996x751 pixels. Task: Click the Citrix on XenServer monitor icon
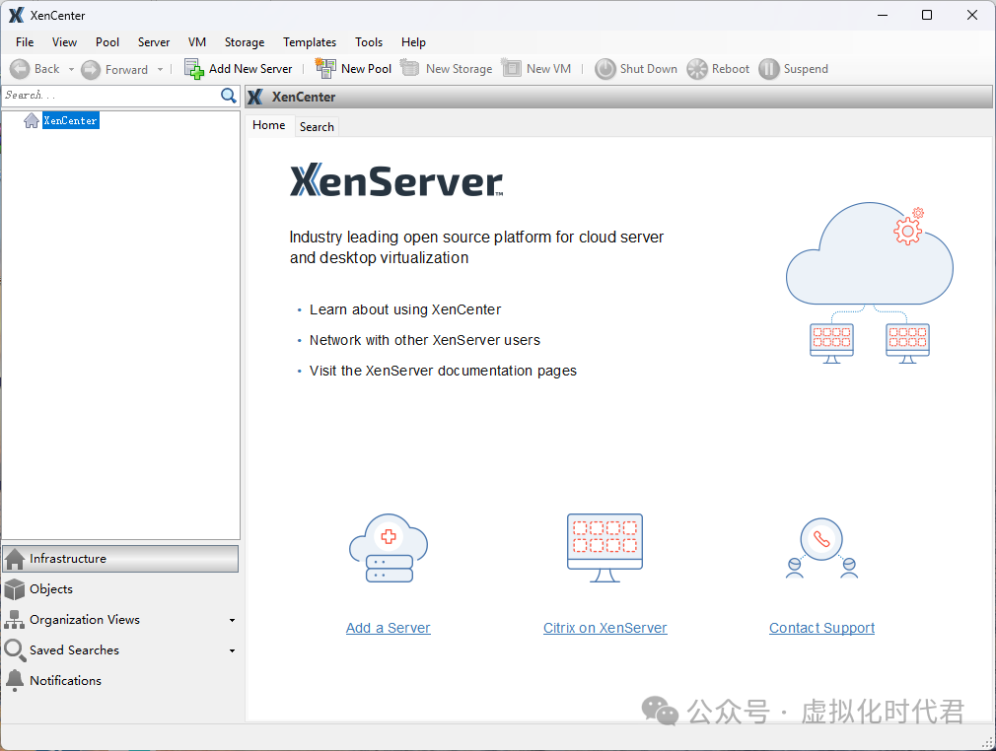(605, 547)
